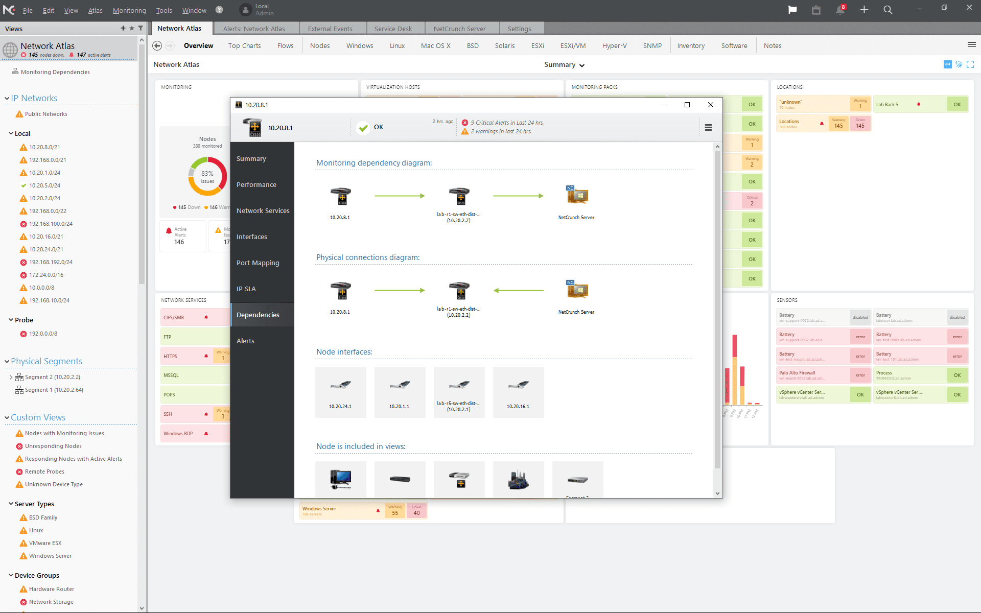Open the Monitoring menu
981x613 pixels.
click(129, 10)
